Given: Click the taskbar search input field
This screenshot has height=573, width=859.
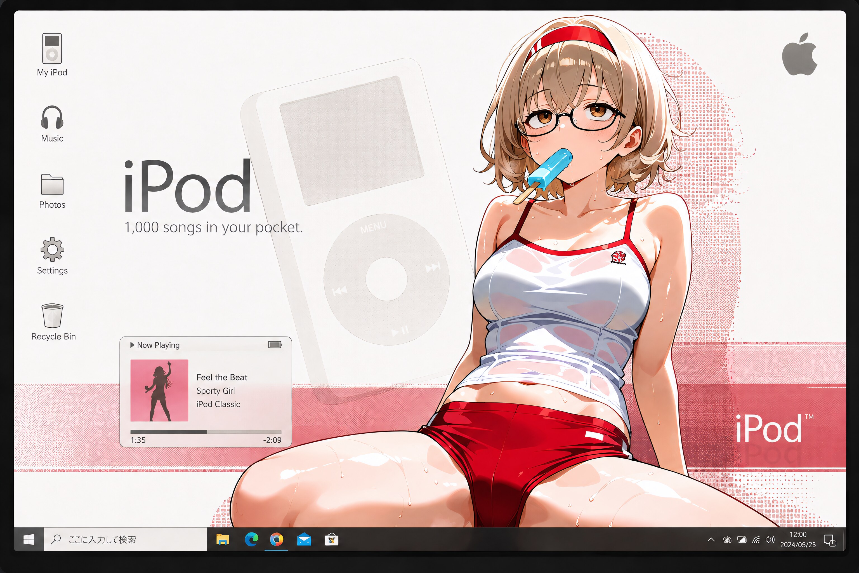Looking at the screenshot, I should pos(125,539).
